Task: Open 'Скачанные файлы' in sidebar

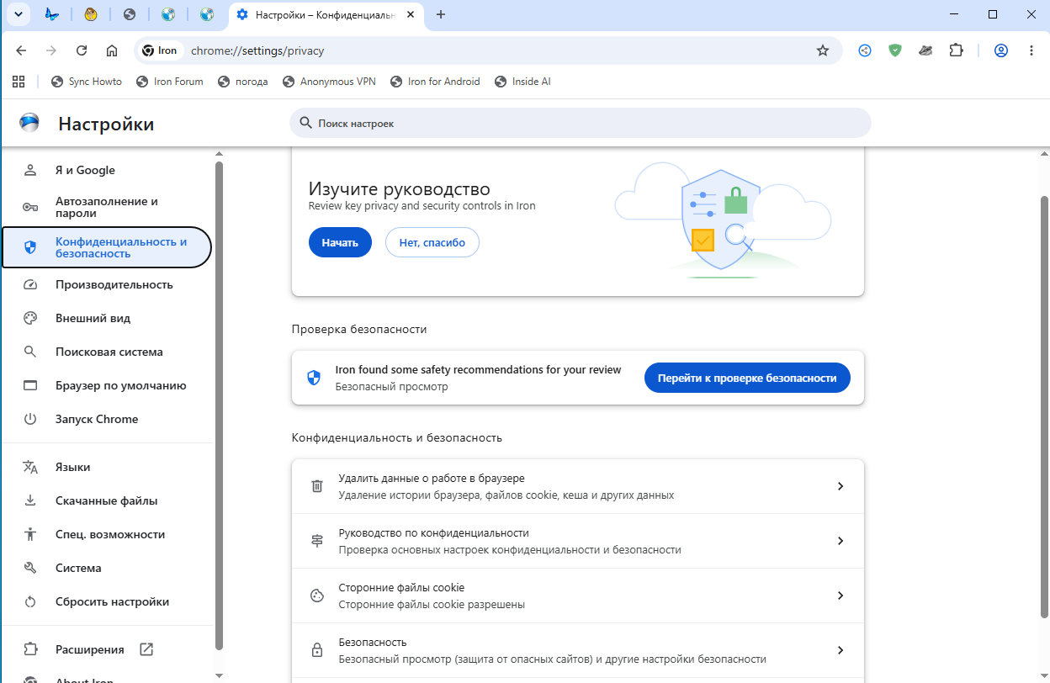Action: click(x=107, y=500)
